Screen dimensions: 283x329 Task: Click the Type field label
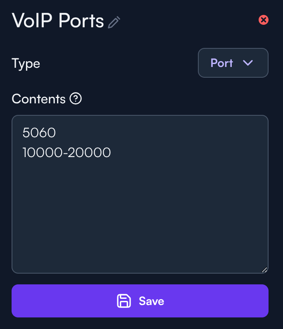pyautogui.click(x=26, y=63)
